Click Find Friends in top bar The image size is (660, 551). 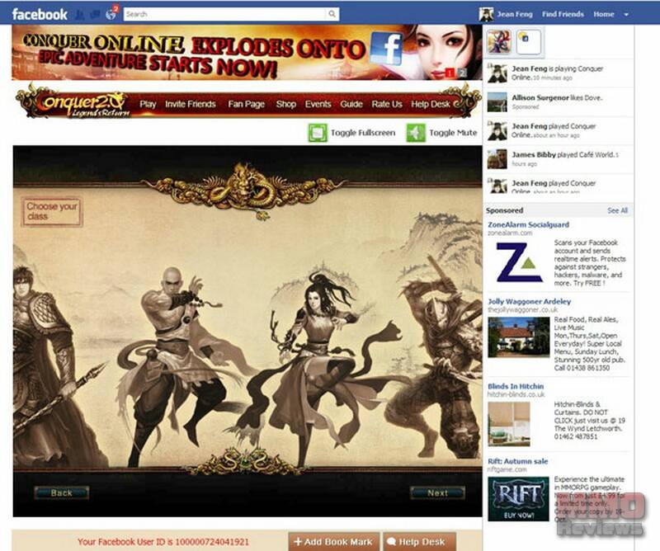(x=563, y=14)
